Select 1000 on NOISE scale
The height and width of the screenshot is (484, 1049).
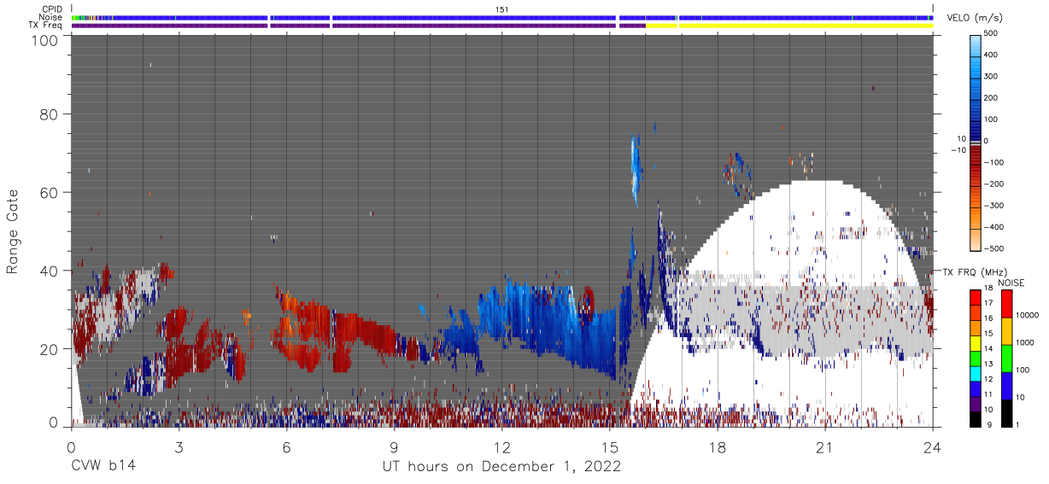click(1025, 342)
